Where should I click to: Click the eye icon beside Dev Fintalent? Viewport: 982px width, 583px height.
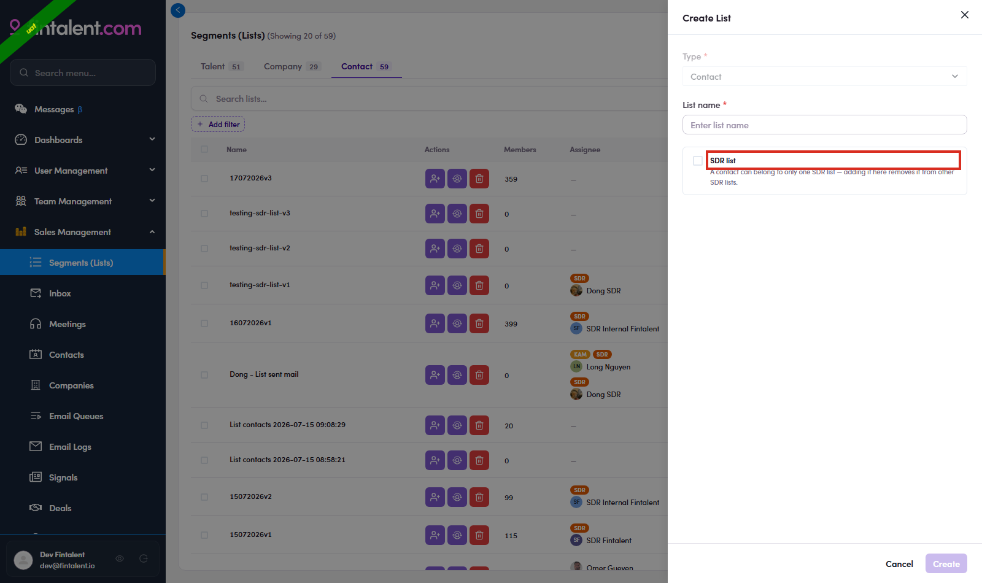tap(120, 558)
